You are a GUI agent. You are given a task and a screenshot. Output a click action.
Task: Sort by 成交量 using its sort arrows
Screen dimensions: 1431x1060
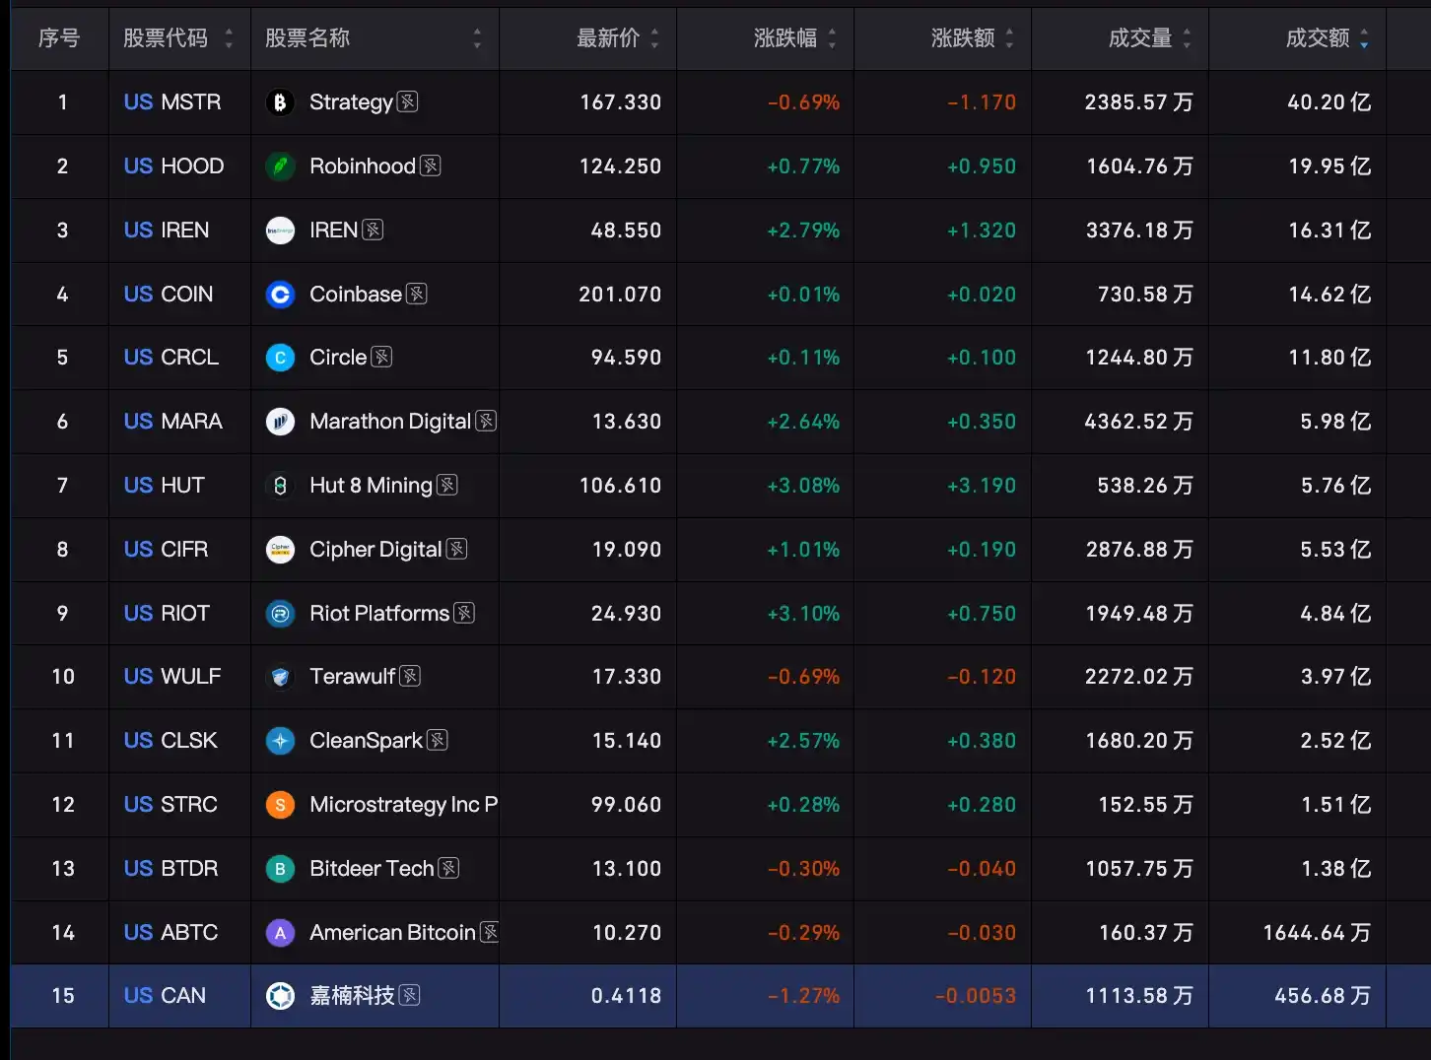point(1187,38)
